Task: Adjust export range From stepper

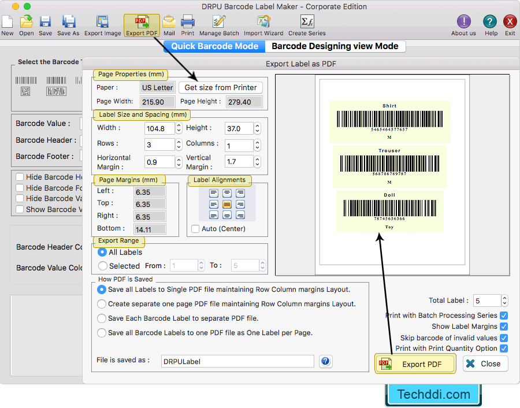Action: click(201, 265)
